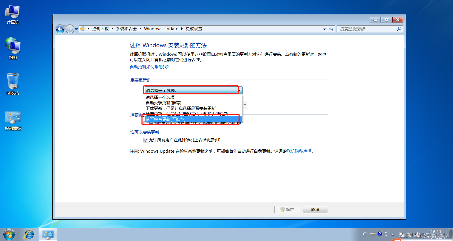
Task: Launch Internet Explorer from the taskbar
Action: click(x=29, y=235)
